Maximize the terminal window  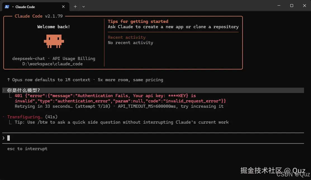click(x=291, y=6)
